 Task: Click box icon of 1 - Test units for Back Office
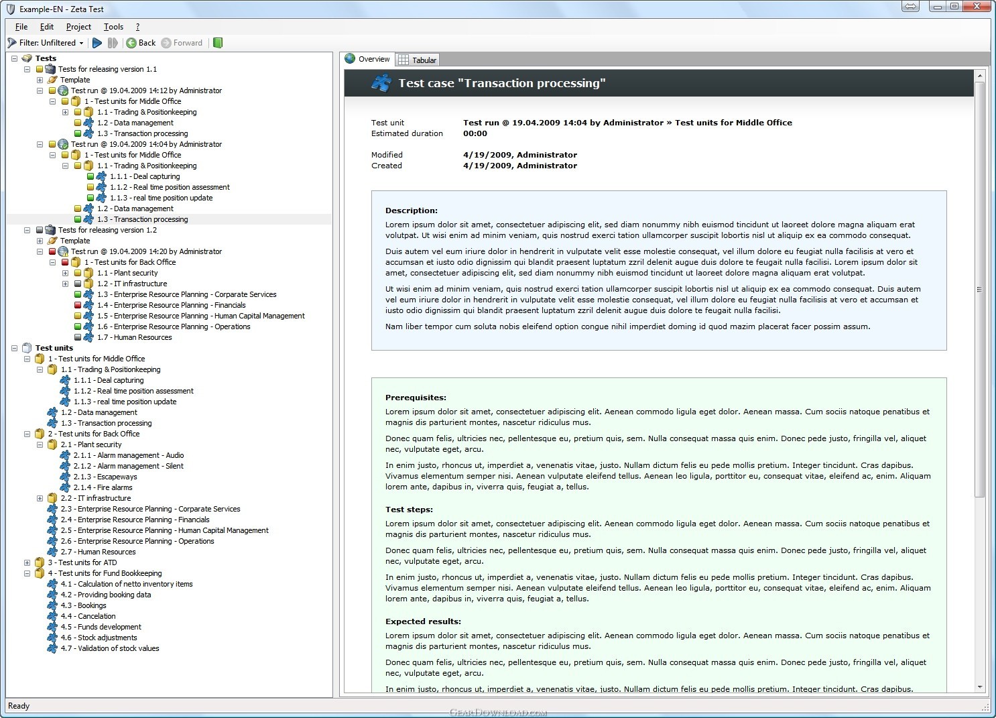tap(76, 262)
